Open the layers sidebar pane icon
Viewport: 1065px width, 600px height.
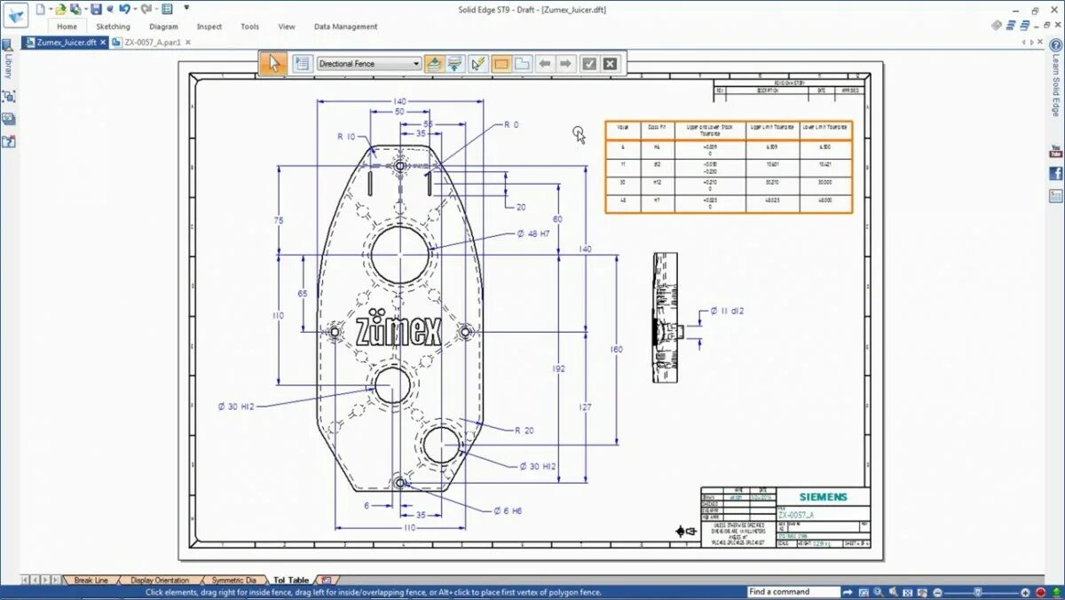pos(8,119)
